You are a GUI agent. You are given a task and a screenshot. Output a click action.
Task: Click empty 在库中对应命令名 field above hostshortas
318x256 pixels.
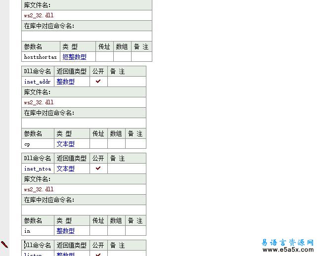[87, 36]
